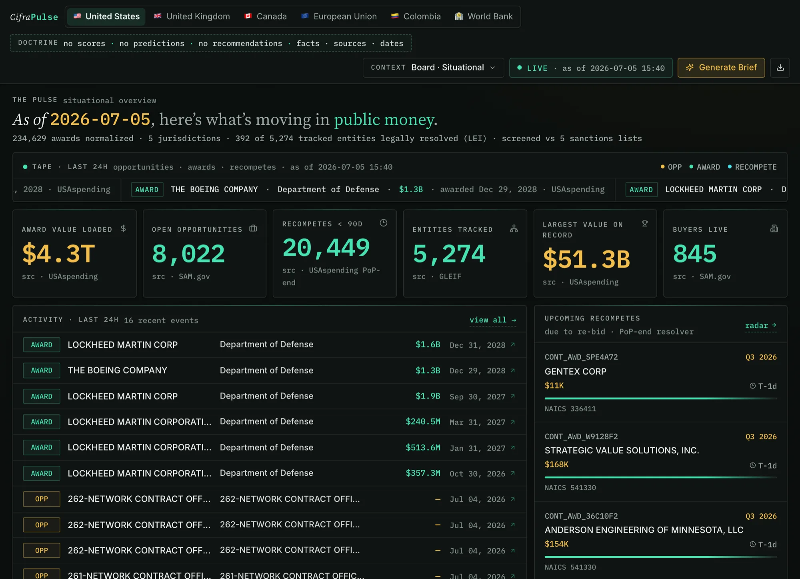Click the United States flag icon
The image size is (800, 579).
click(x=77, y=16)
